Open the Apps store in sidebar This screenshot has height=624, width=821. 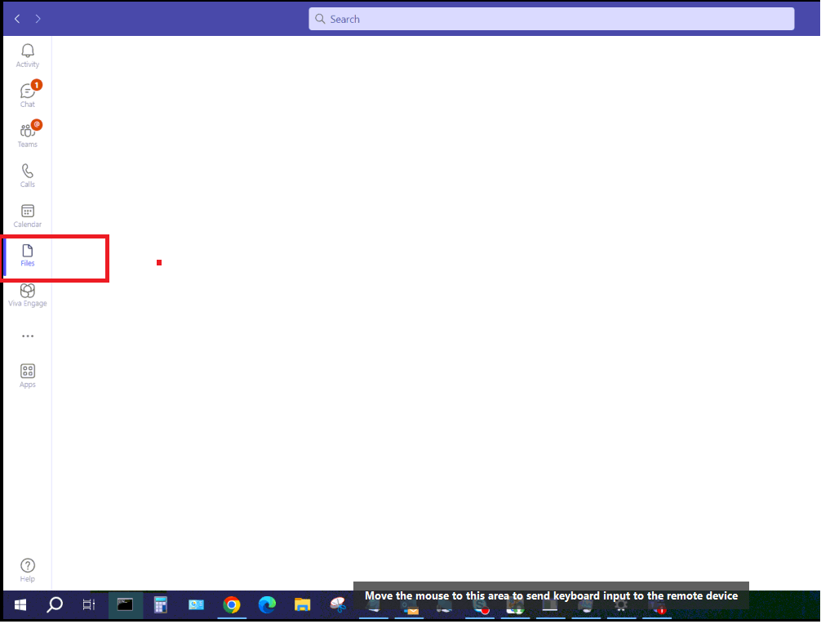pyautogui.click(x=27, y=377)
